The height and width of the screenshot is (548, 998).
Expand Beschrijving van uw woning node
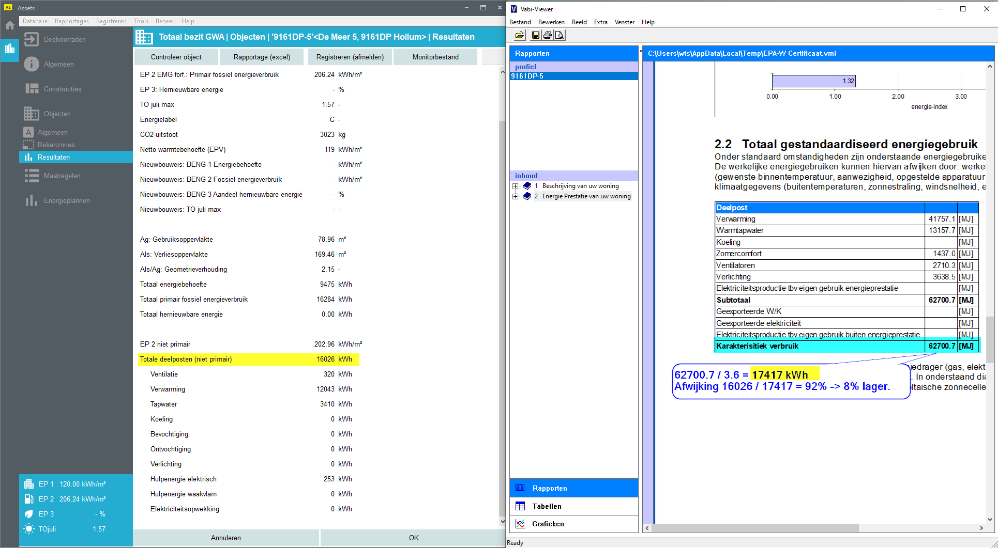(515, 186)
